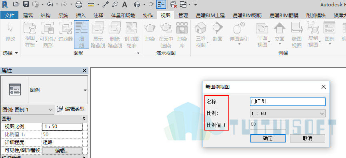Open the Undo history dropdown arrow
This screenshot has height=158, width=346.
point(57,4)
